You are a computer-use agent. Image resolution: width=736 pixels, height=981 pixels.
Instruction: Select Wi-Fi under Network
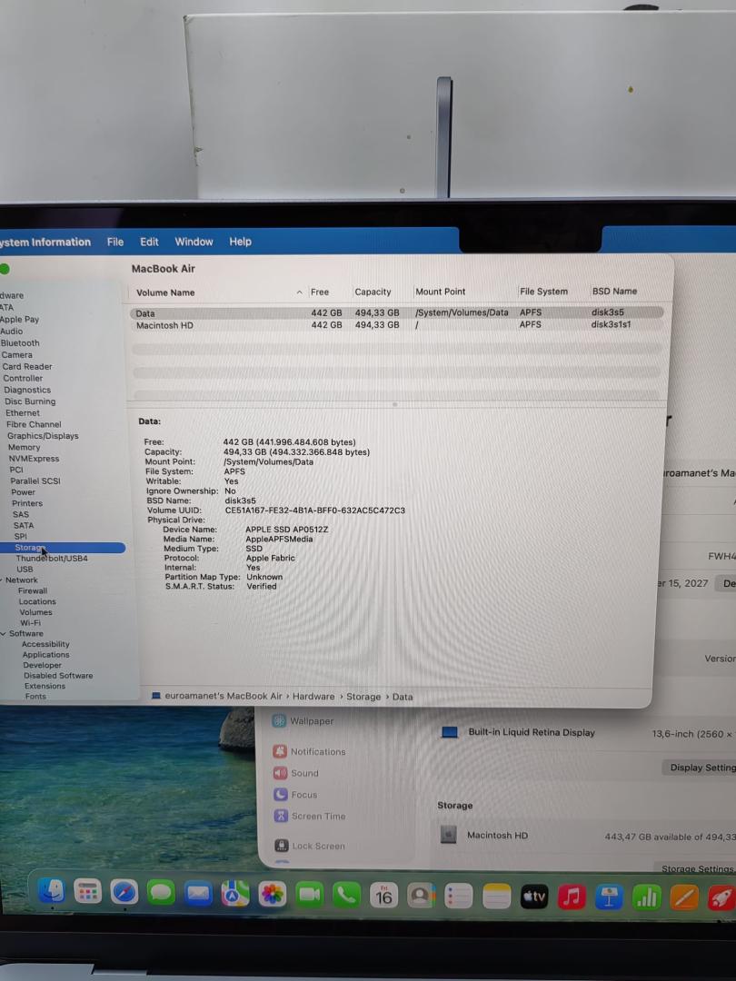pos(31,623)
